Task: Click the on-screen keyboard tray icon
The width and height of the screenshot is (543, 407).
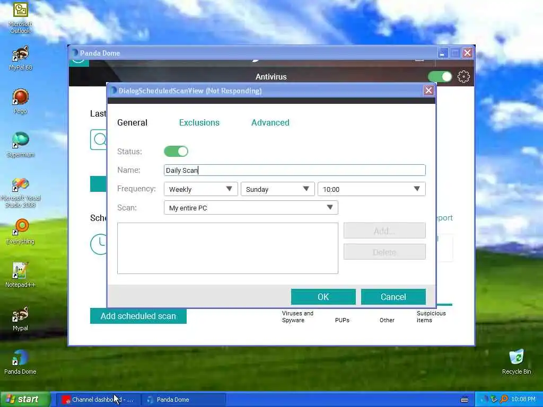Action: tap(465, 400)
